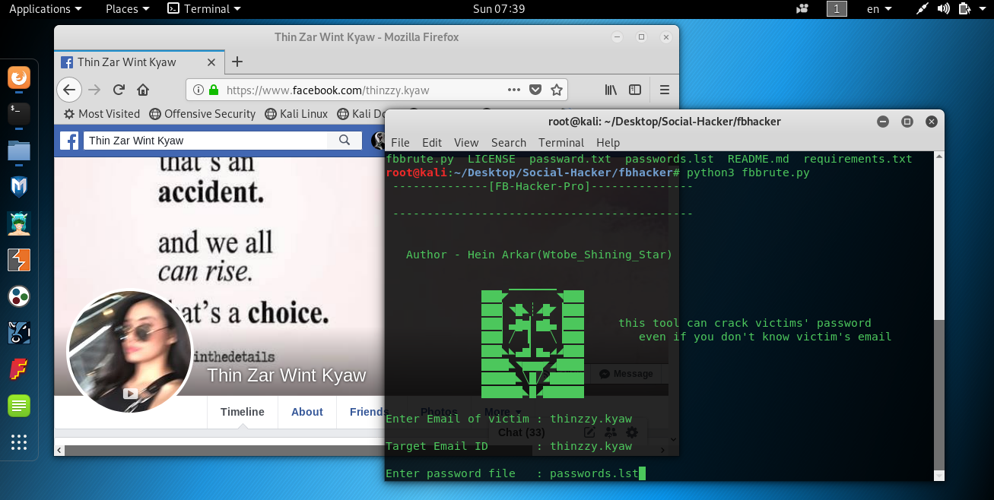Go forward in Firefox
This screenshot has width=994, height=500.
[94, 90]
